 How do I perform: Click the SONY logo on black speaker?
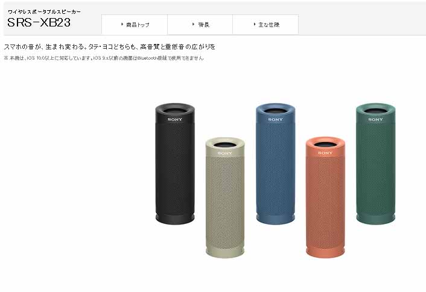175,119
